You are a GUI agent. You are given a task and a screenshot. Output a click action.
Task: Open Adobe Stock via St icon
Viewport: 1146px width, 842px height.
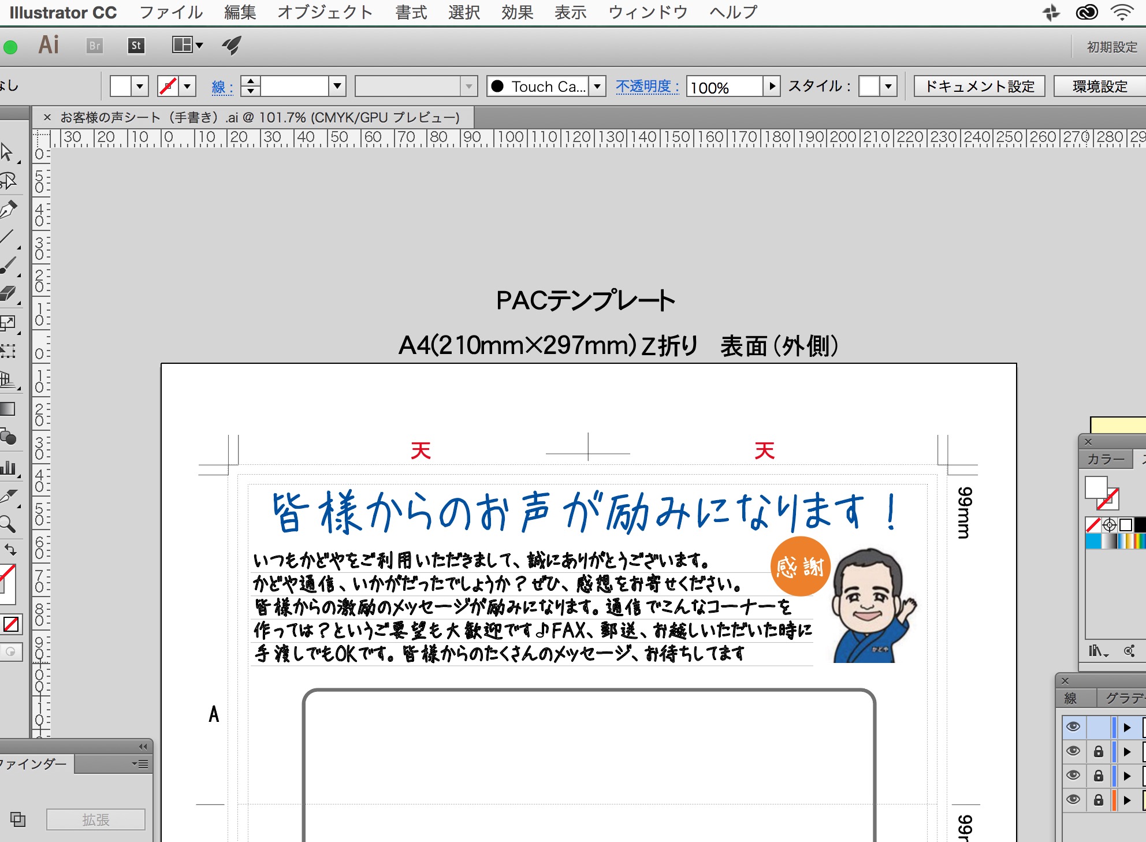(136, 46)
